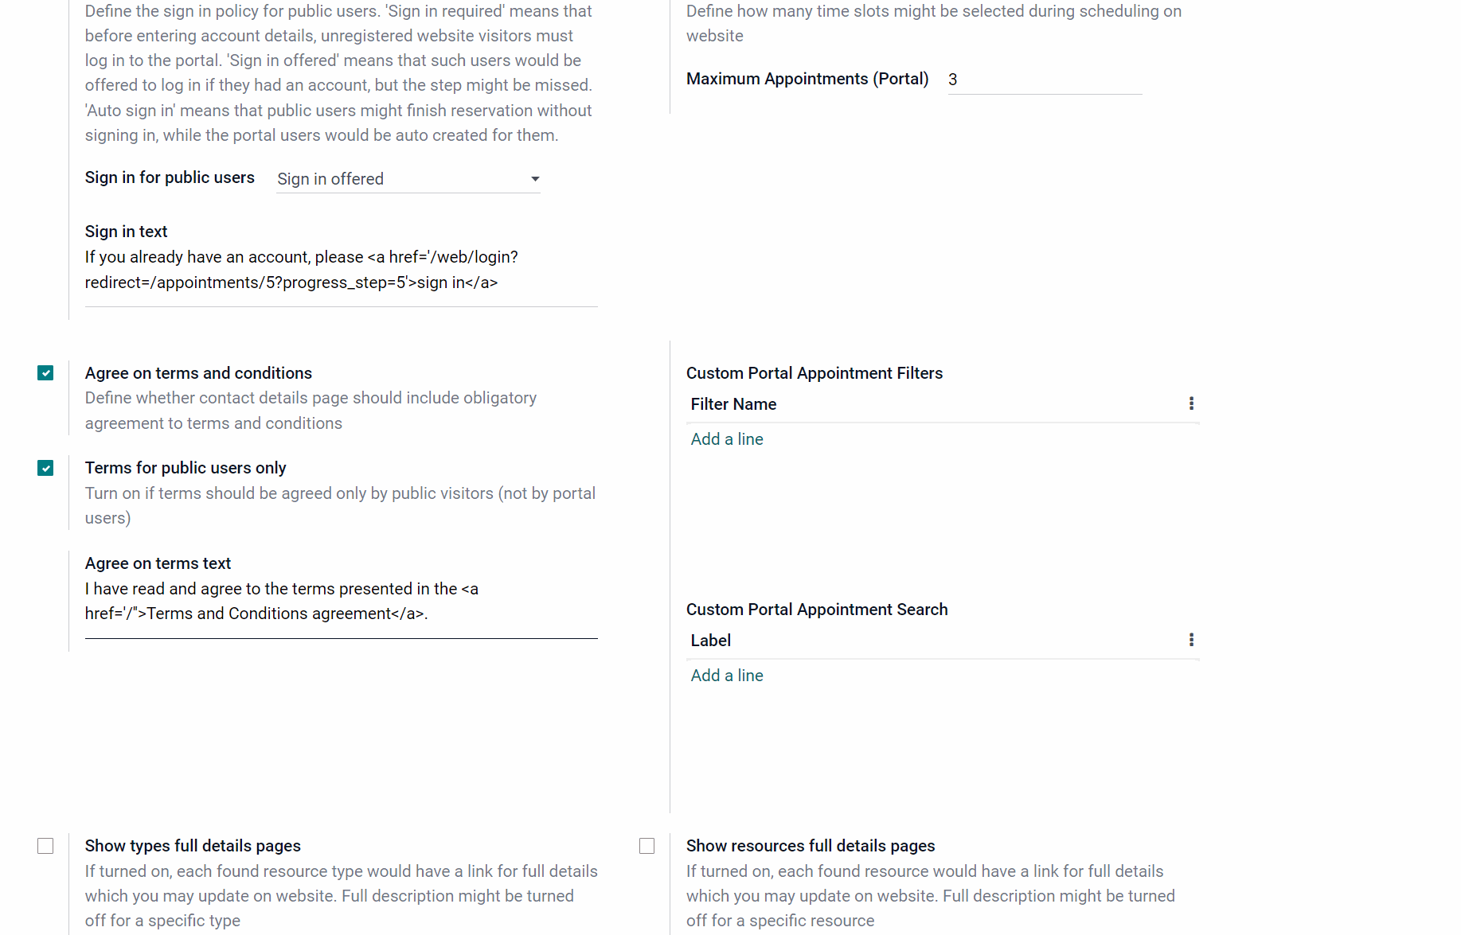Open Filter Name column options kebab menu
The width and height of the screenshot is (1461, 935).
pos(1191,403)
